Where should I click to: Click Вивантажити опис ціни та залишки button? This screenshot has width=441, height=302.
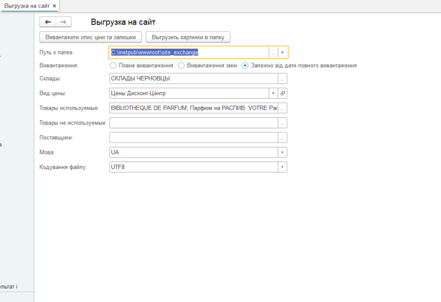pos(90,37)
